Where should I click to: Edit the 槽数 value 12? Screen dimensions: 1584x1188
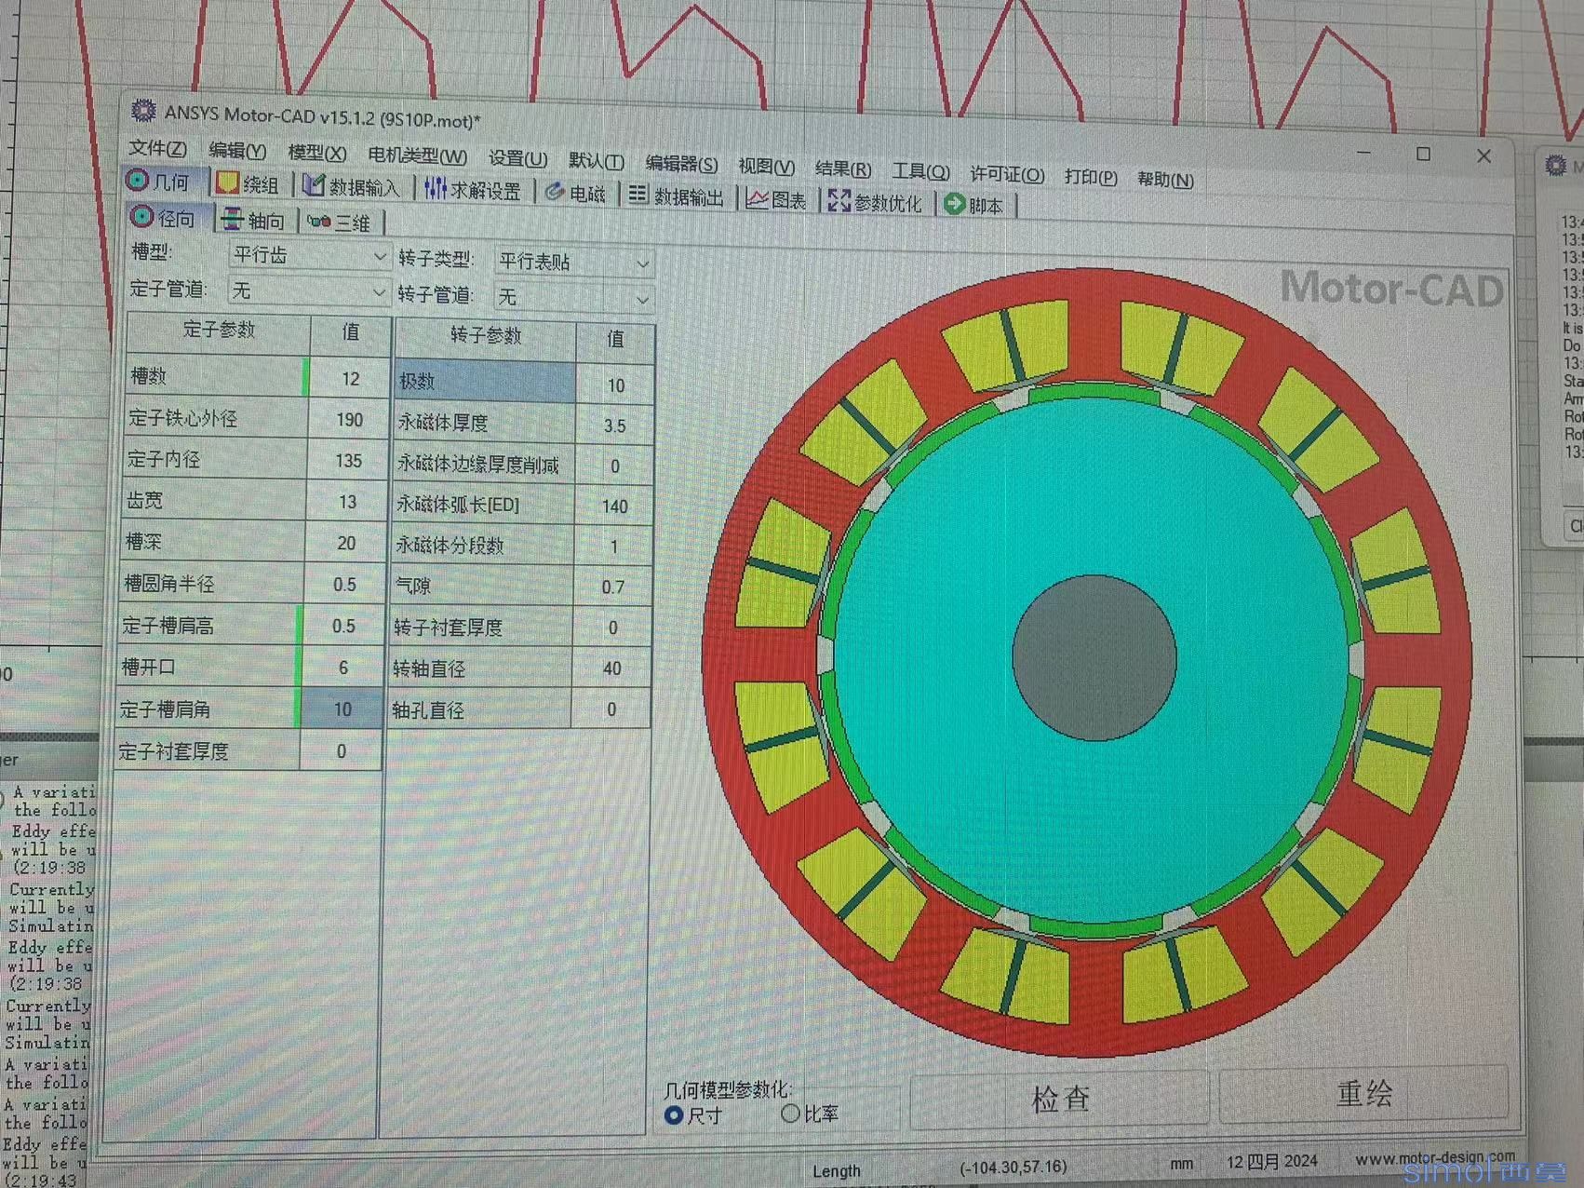point(350,379)
